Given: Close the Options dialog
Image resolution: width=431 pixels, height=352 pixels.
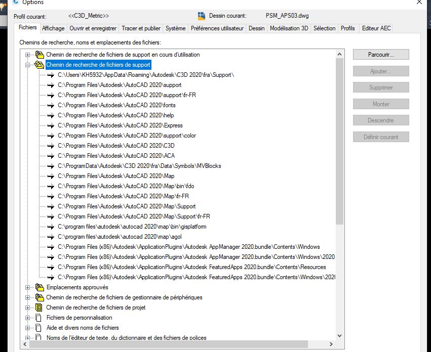Looking at the screenshot, I should coord(419,2).
